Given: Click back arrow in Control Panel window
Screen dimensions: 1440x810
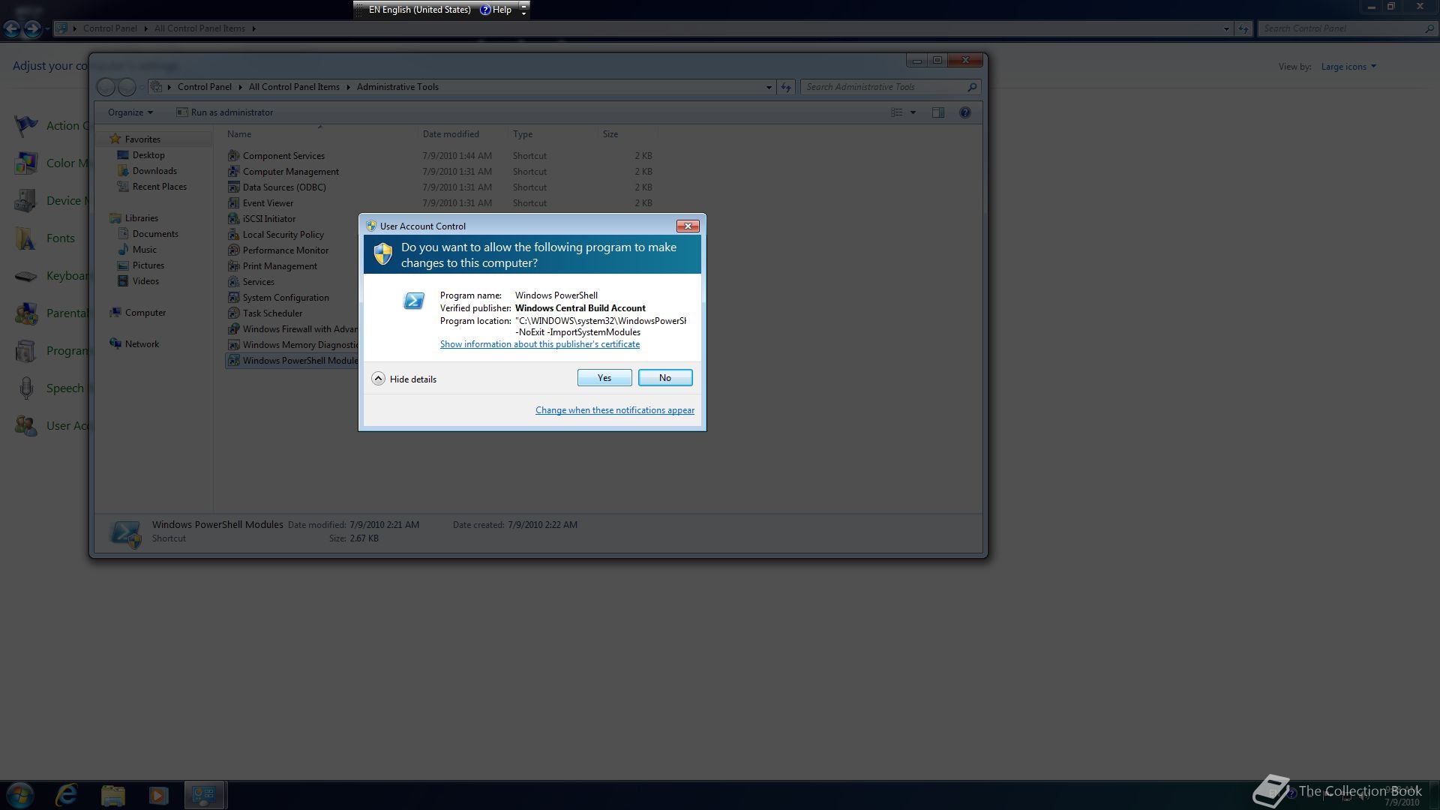Looking at the screenshot, I should [12, 28].
